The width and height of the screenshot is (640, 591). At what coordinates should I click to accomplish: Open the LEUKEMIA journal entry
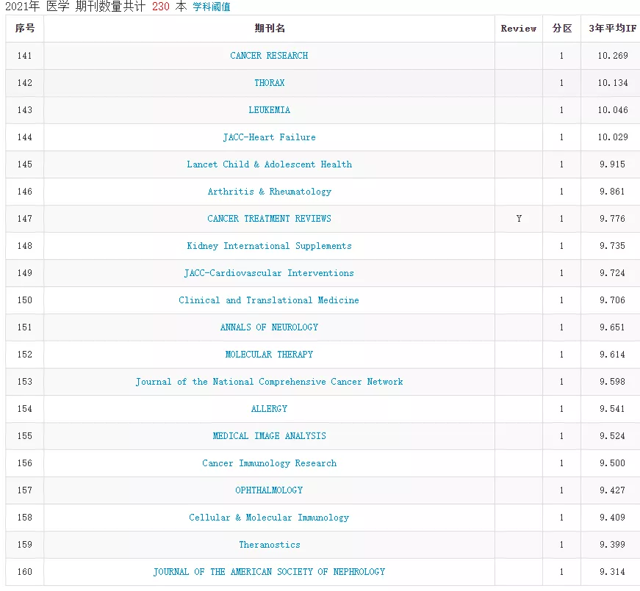(269, 110)
